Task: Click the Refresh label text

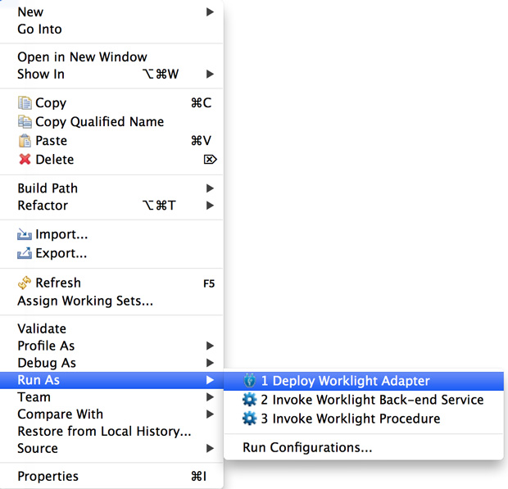Action: click(x=58, y=283)
